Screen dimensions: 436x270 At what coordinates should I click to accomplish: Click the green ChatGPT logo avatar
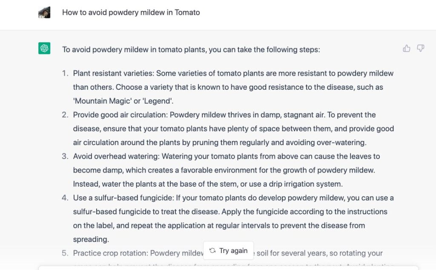point(44,49)
